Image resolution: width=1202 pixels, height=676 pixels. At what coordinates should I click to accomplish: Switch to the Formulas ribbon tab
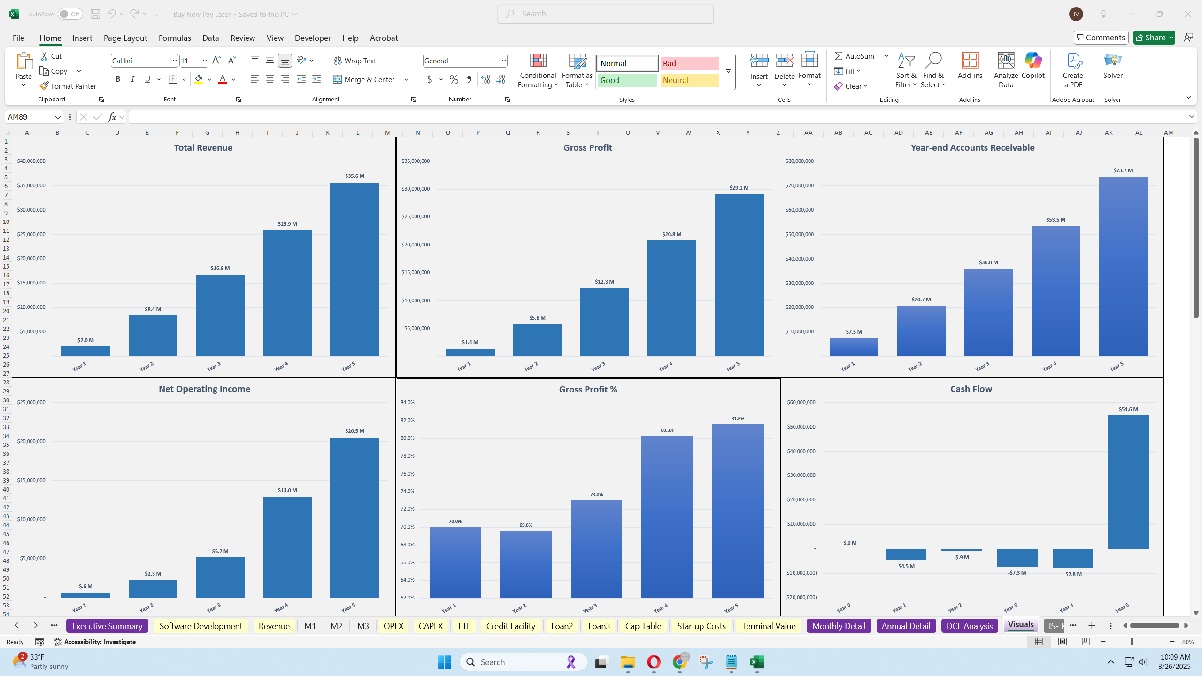[174, 38]
